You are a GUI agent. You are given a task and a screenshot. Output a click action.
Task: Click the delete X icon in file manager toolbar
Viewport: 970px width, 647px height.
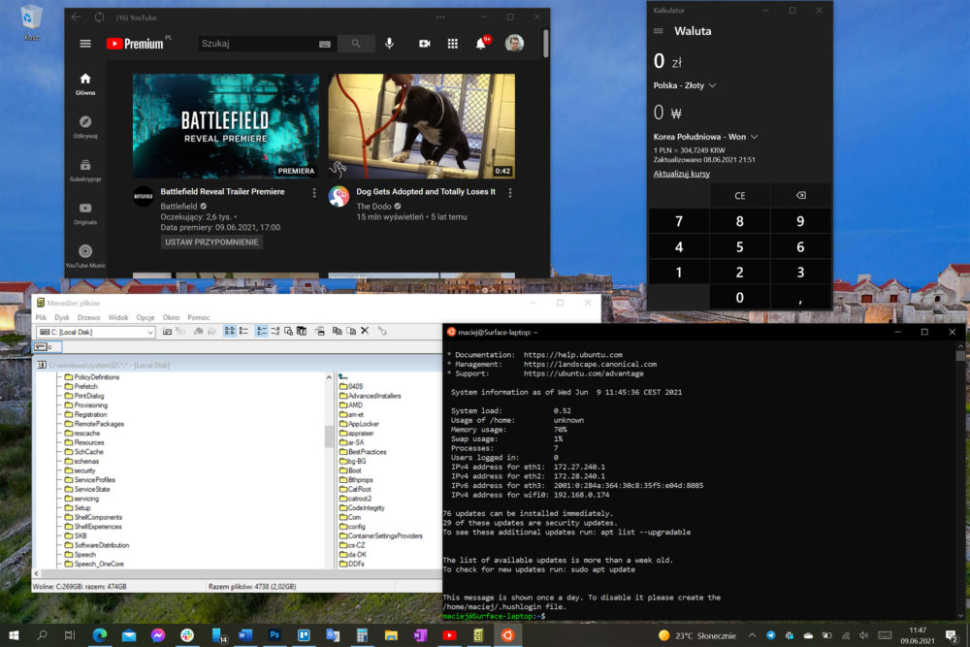pyautogui.click(x=365, y=332)
